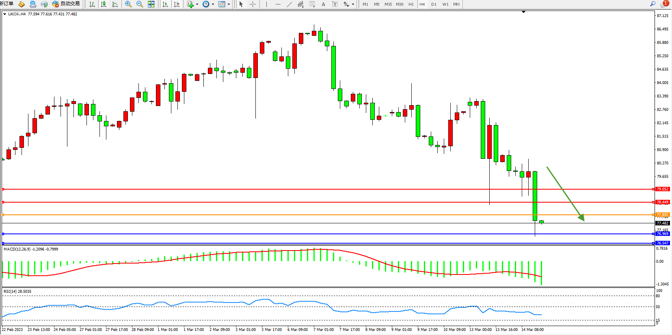Switch timeframe to D1
The height and width of the screenshot is (335, 672).
pos(434,4)
